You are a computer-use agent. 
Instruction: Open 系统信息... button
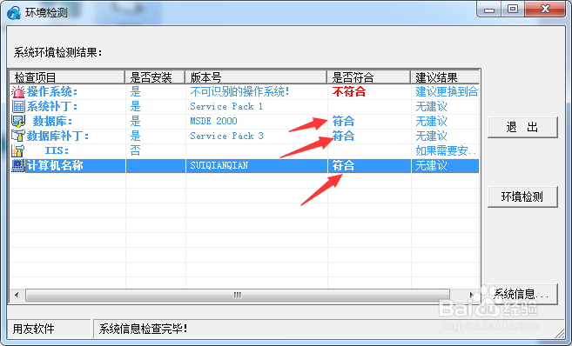pos(522,294)
